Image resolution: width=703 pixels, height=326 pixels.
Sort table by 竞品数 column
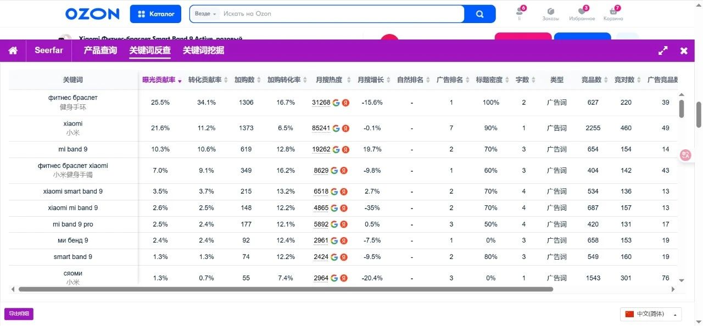[595, 80]
